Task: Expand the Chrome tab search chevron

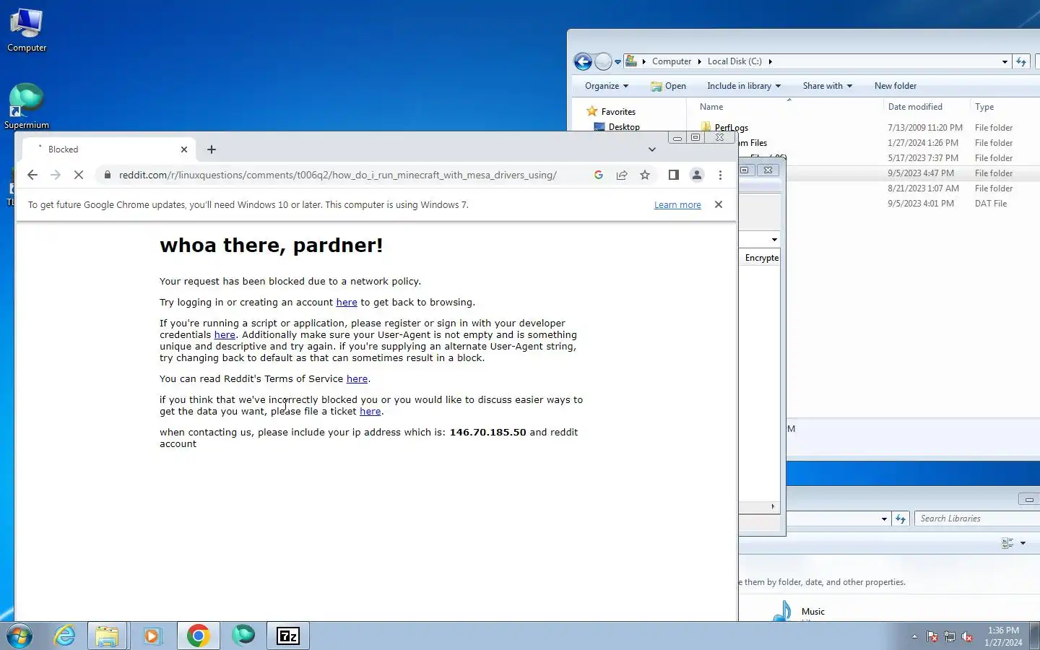Action: (652, 149)
